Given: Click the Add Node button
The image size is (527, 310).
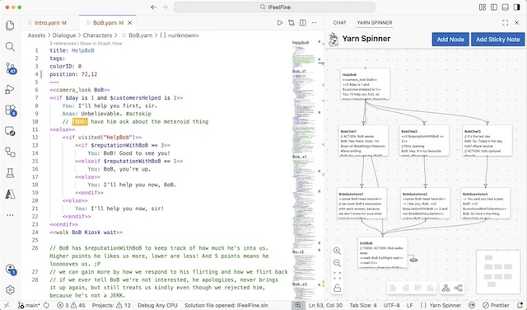Looking at the screenshot, I should coord(450,40).
